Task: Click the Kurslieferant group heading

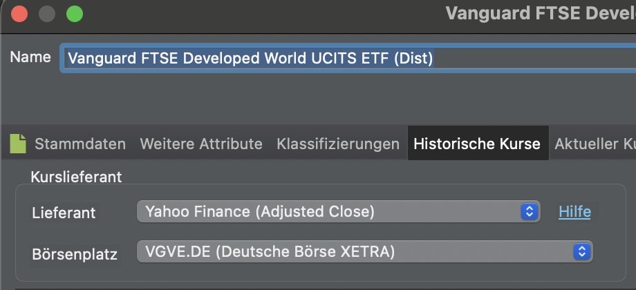Action: (76, 177)
